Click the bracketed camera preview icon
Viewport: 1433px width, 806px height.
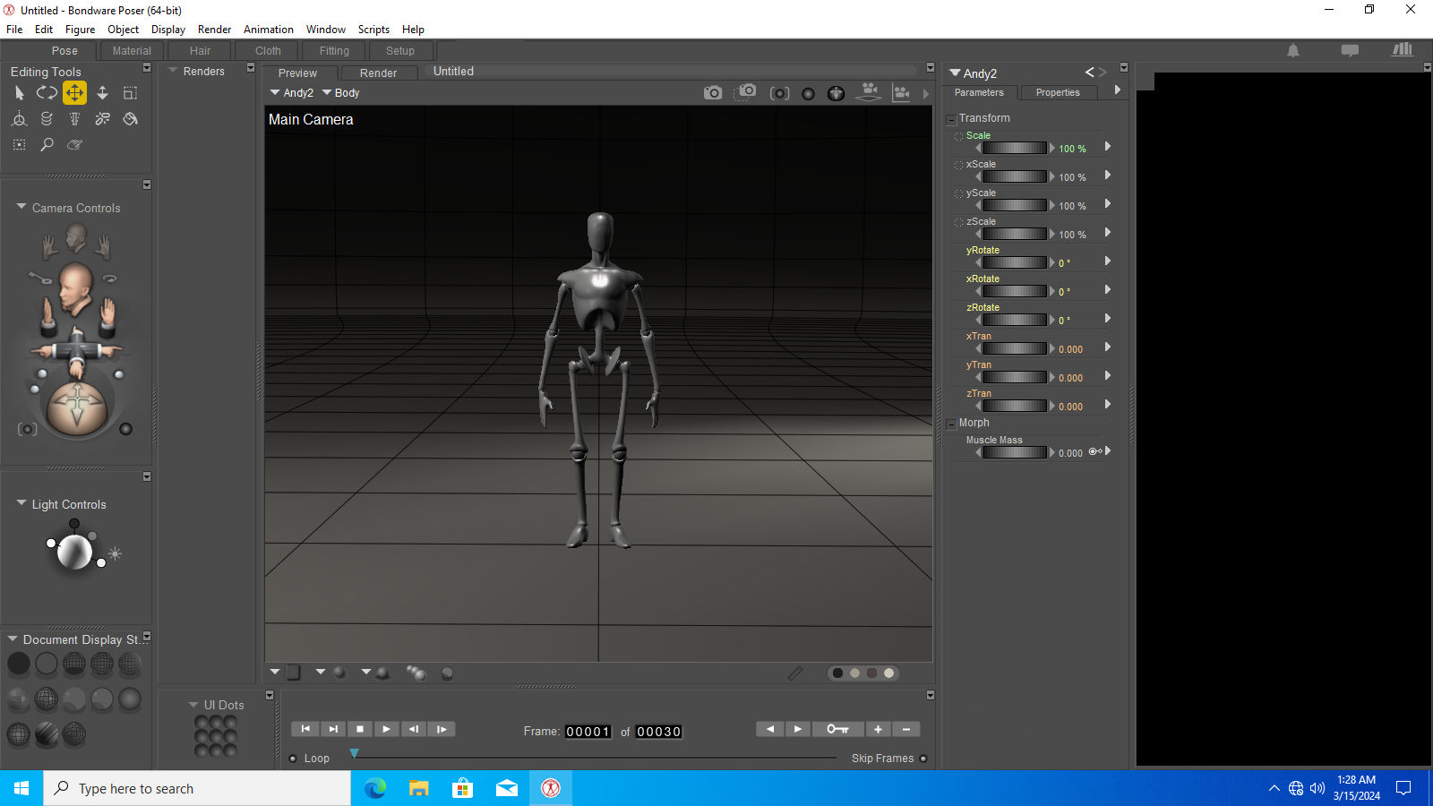click(780, 93)
